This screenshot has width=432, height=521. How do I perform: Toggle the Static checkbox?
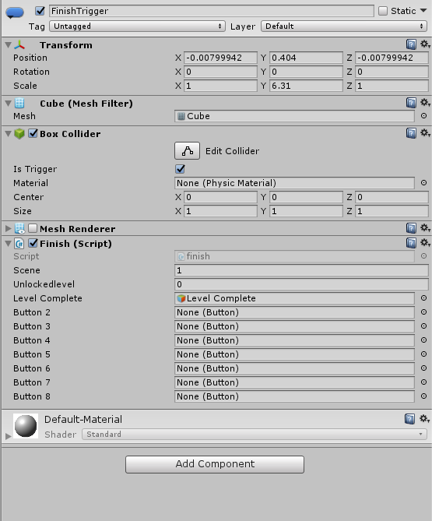coord(382,11)
